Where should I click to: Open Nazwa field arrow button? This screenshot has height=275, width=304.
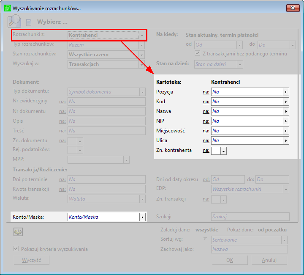(286, 111)
